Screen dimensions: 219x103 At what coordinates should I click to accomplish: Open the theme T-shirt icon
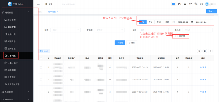tap(191, 4)
